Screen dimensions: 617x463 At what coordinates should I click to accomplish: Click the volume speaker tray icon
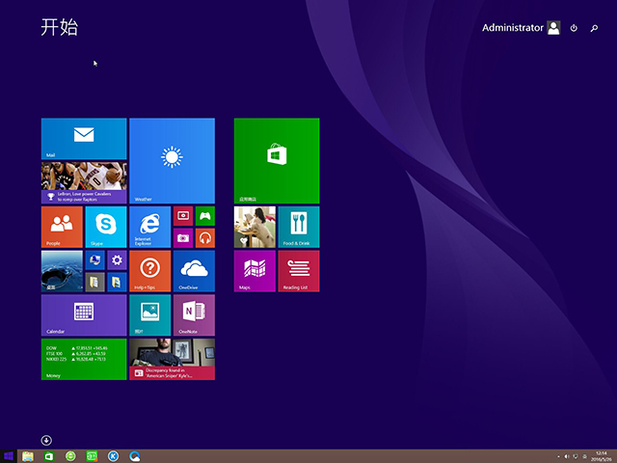click(x=567, y=456)
